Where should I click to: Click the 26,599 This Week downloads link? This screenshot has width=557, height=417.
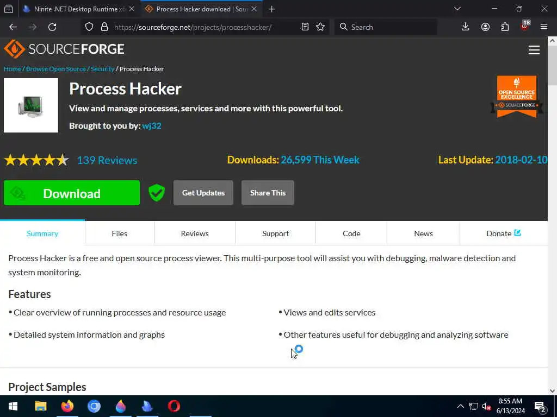320,160
